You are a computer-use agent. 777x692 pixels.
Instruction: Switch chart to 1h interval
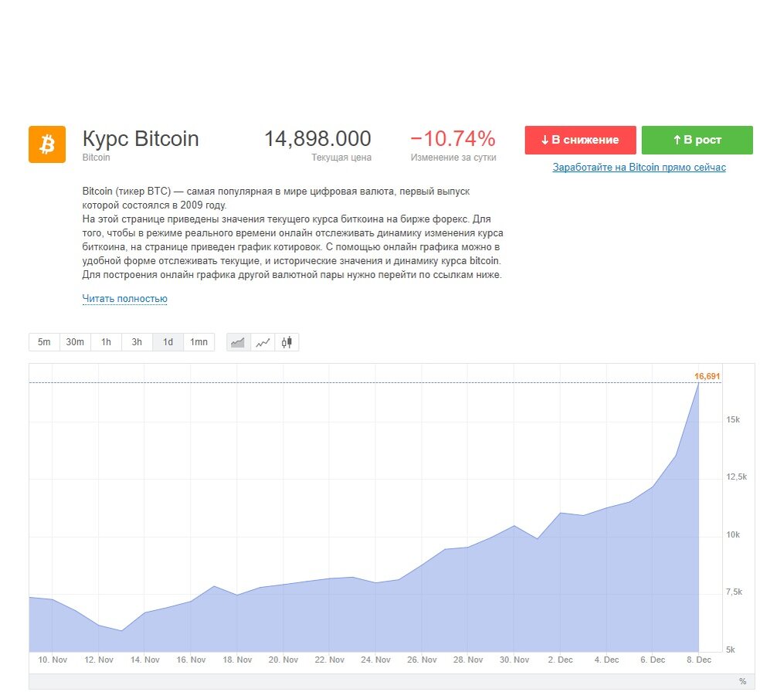106,342
